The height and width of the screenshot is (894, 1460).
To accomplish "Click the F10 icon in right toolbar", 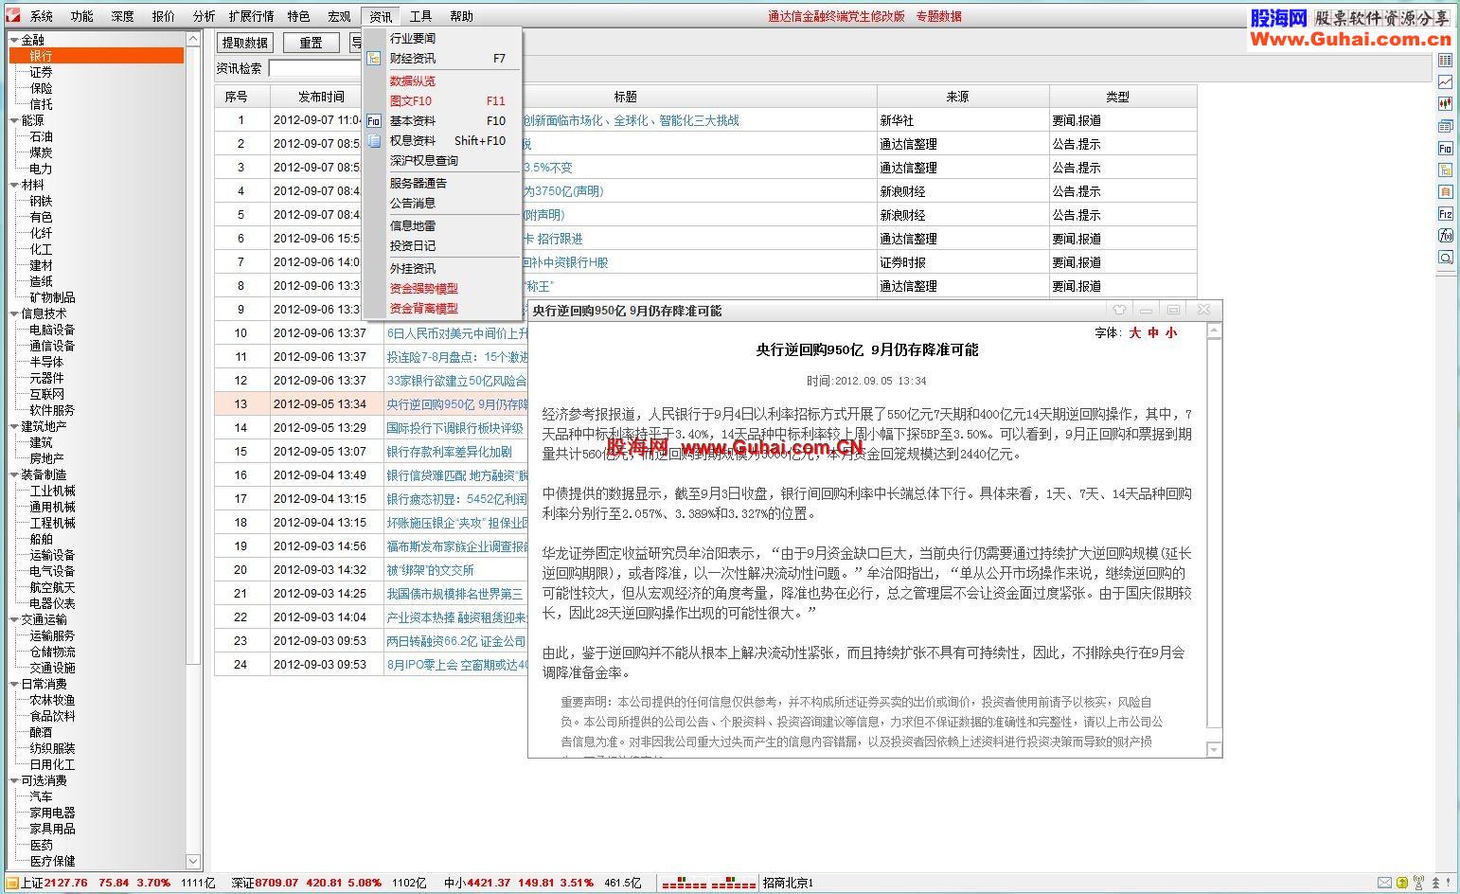I will [x=1445, y=148].
